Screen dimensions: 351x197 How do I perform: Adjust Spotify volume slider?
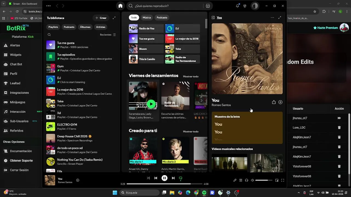tap(264, 180)
